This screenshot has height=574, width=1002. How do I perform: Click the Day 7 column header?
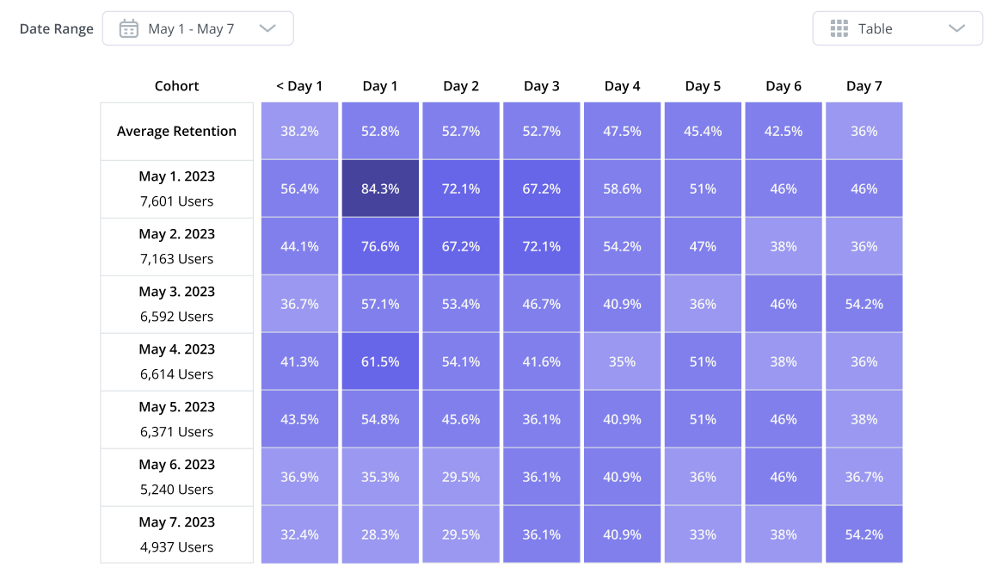pyautogui.click(x=864, y=86)
